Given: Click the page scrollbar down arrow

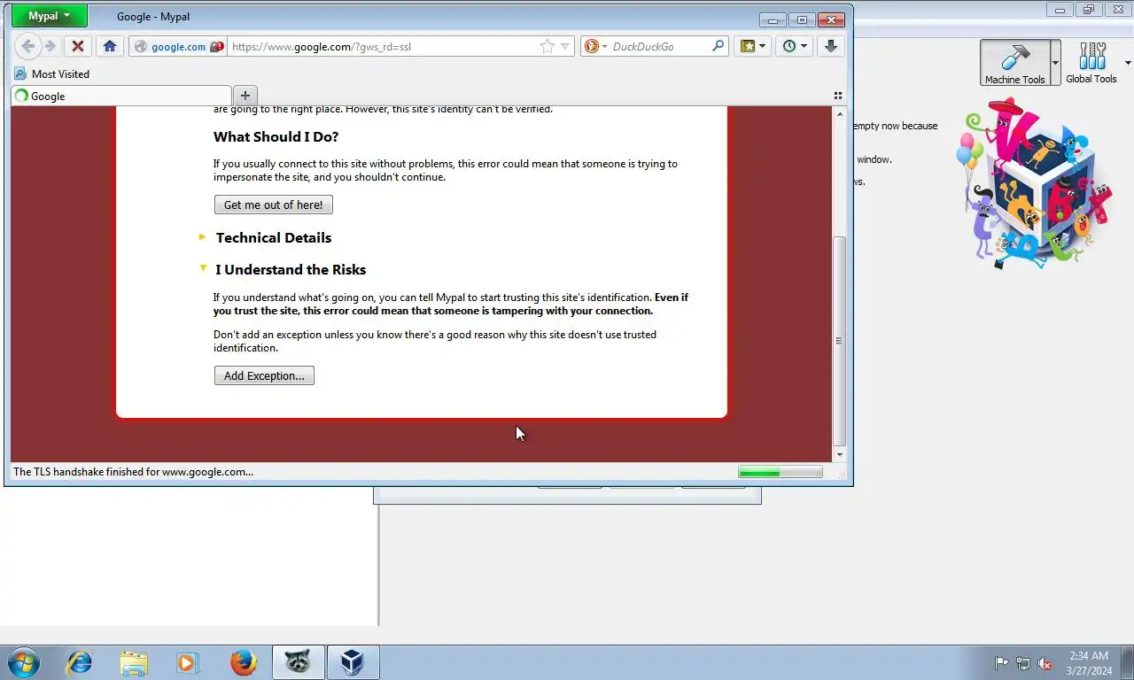Looking at the screenshot, I should click(840, 454).
